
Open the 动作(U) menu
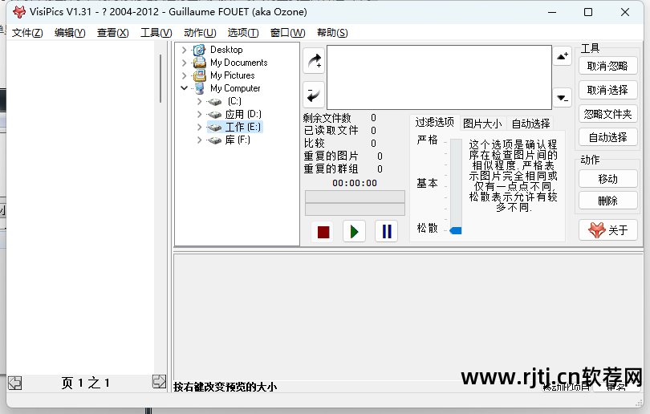coord(200,32)
